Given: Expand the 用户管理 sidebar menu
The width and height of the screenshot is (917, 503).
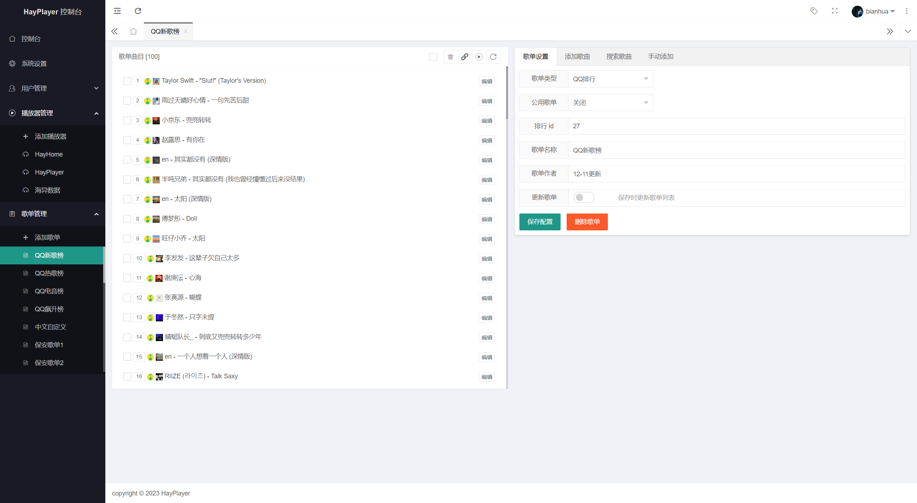Looking at the screenshot, I should [53, 88].
